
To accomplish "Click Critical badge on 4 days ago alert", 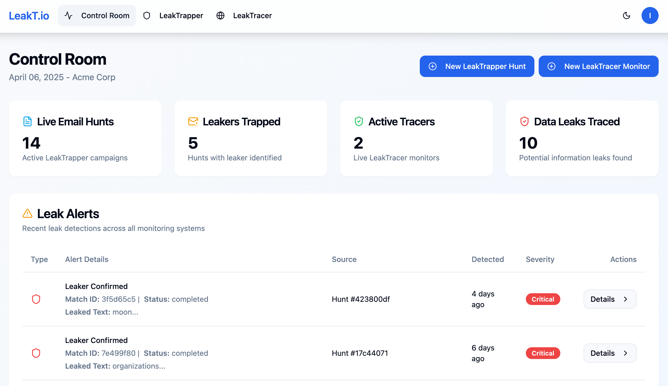I will (543, 299).
